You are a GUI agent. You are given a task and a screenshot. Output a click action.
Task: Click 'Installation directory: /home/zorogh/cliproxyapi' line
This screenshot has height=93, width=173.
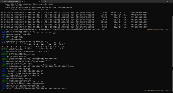click(23, 83)
